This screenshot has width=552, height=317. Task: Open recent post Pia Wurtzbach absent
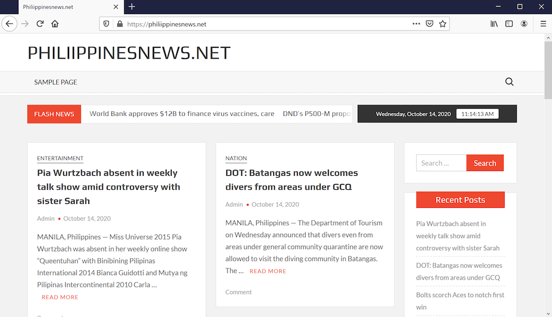(x=458, y=236)
